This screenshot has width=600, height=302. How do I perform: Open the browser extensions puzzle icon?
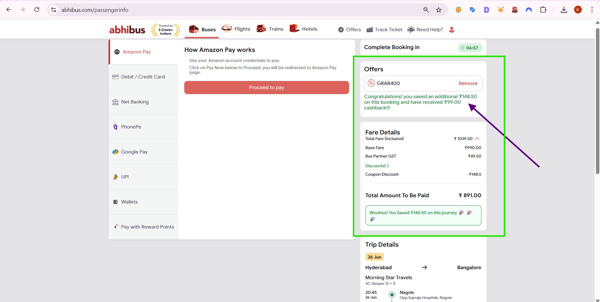(543, 10)
